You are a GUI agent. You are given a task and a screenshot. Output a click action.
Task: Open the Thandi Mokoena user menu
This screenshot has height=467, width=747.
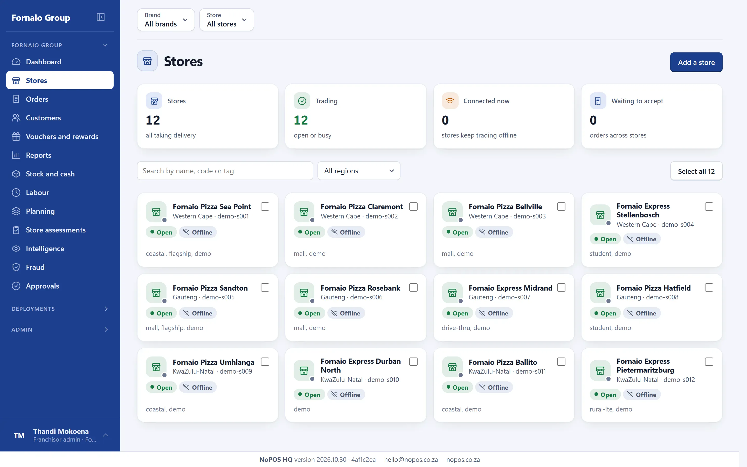60,435
